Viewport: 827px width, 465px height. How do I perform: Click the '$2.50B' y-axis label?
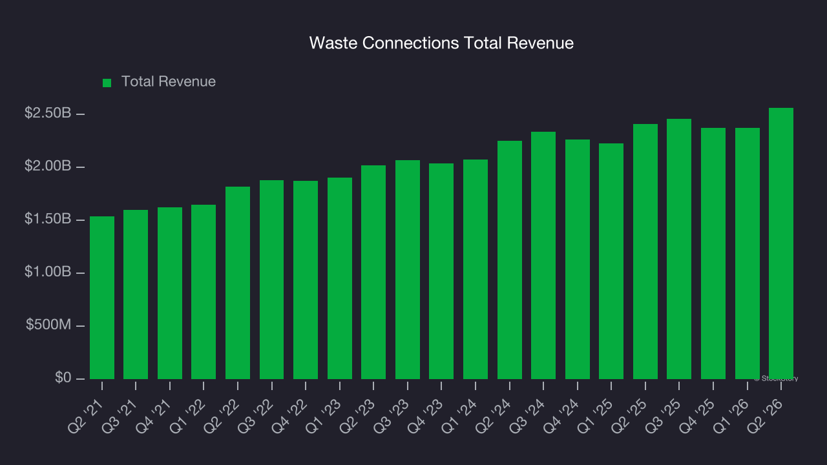[48, 113]
